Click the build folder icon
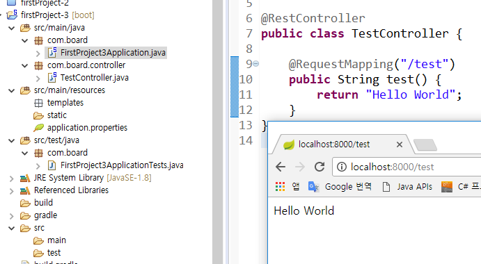The image size is (481, 264). click(25, 203)
